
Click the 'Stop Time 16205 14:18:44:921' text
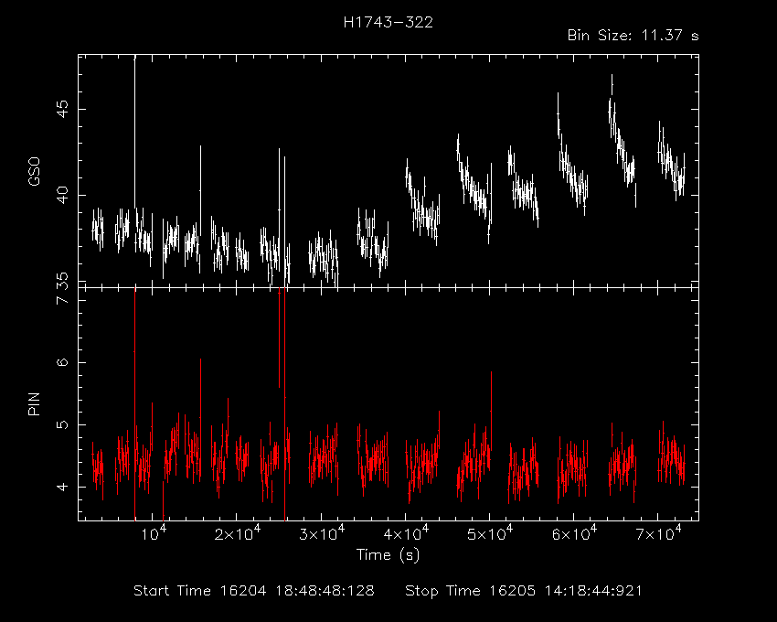pyautogui.click(x=523, y=591)
